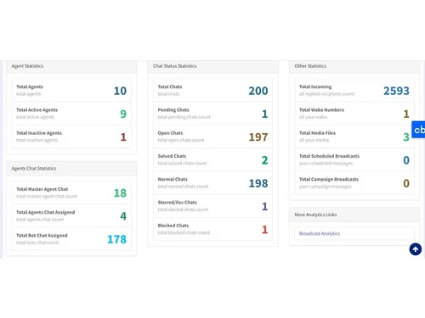
Task: Click the Total Incoming value 2593
Action: pos(396,91)
